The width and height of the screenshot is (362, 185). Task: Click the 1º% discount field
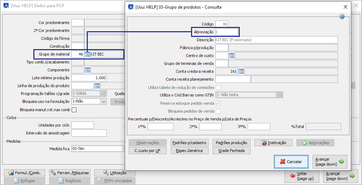point(161,127)
